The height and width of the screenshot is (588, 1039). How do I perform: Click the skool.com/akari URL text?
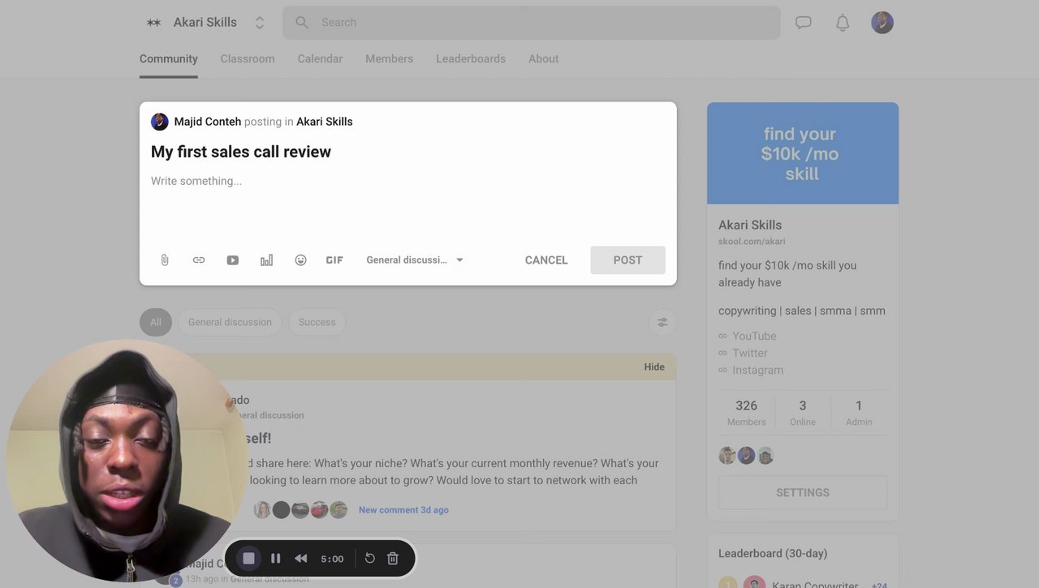point(752,242)
